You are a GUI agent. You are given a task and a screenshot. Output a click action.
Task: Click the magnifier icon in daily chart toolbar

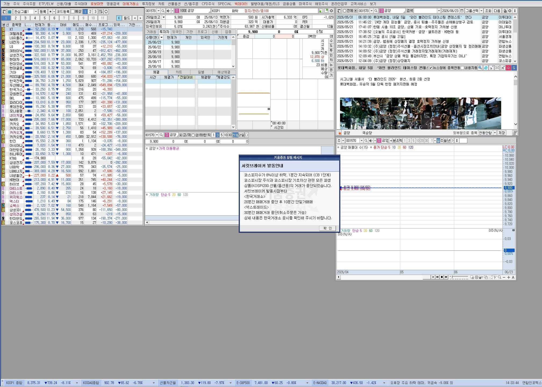(366, 141)
